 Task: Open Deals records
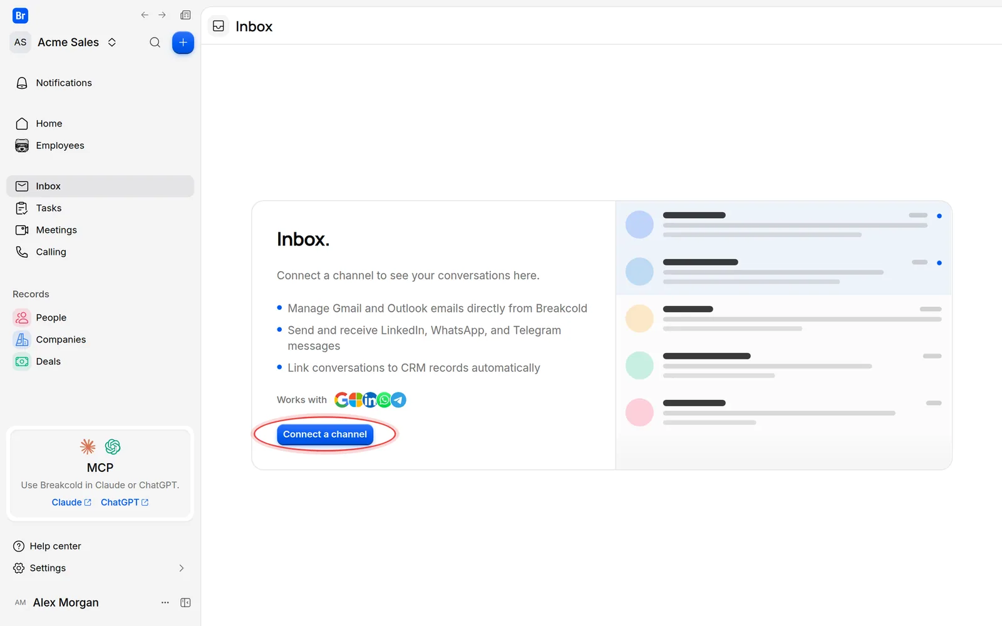pos(100,361)
